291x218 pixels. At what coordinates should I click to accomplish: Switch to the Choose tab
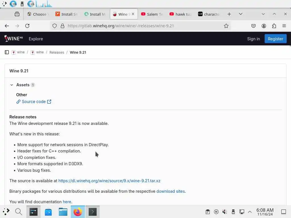pyautogui.click(x=38, y=14)
